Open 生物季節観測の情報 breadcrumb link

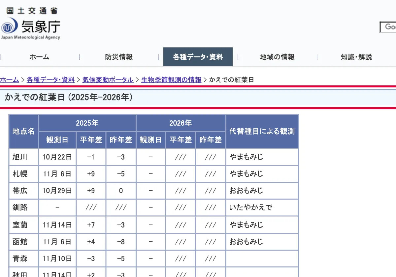pyautogui.click(x=171, y=79)
